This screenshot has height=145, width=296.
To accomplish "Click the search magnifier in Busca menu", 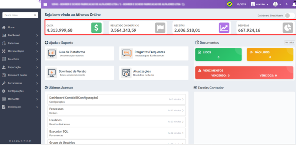I will pos(35,15).
